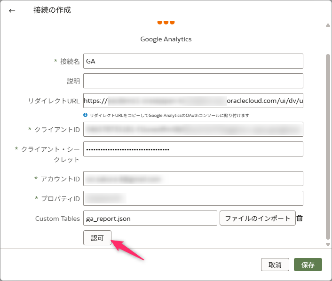Select the リダイレクトURL field
This screenshot has height=281, width=332.
click(x=193, y=101)
